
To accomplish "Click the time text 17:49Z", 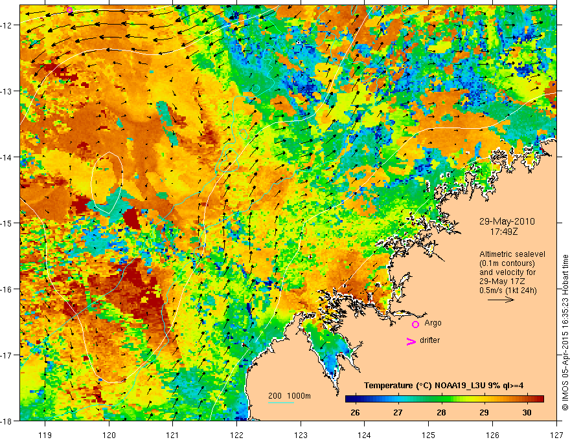I will (504, 232).
